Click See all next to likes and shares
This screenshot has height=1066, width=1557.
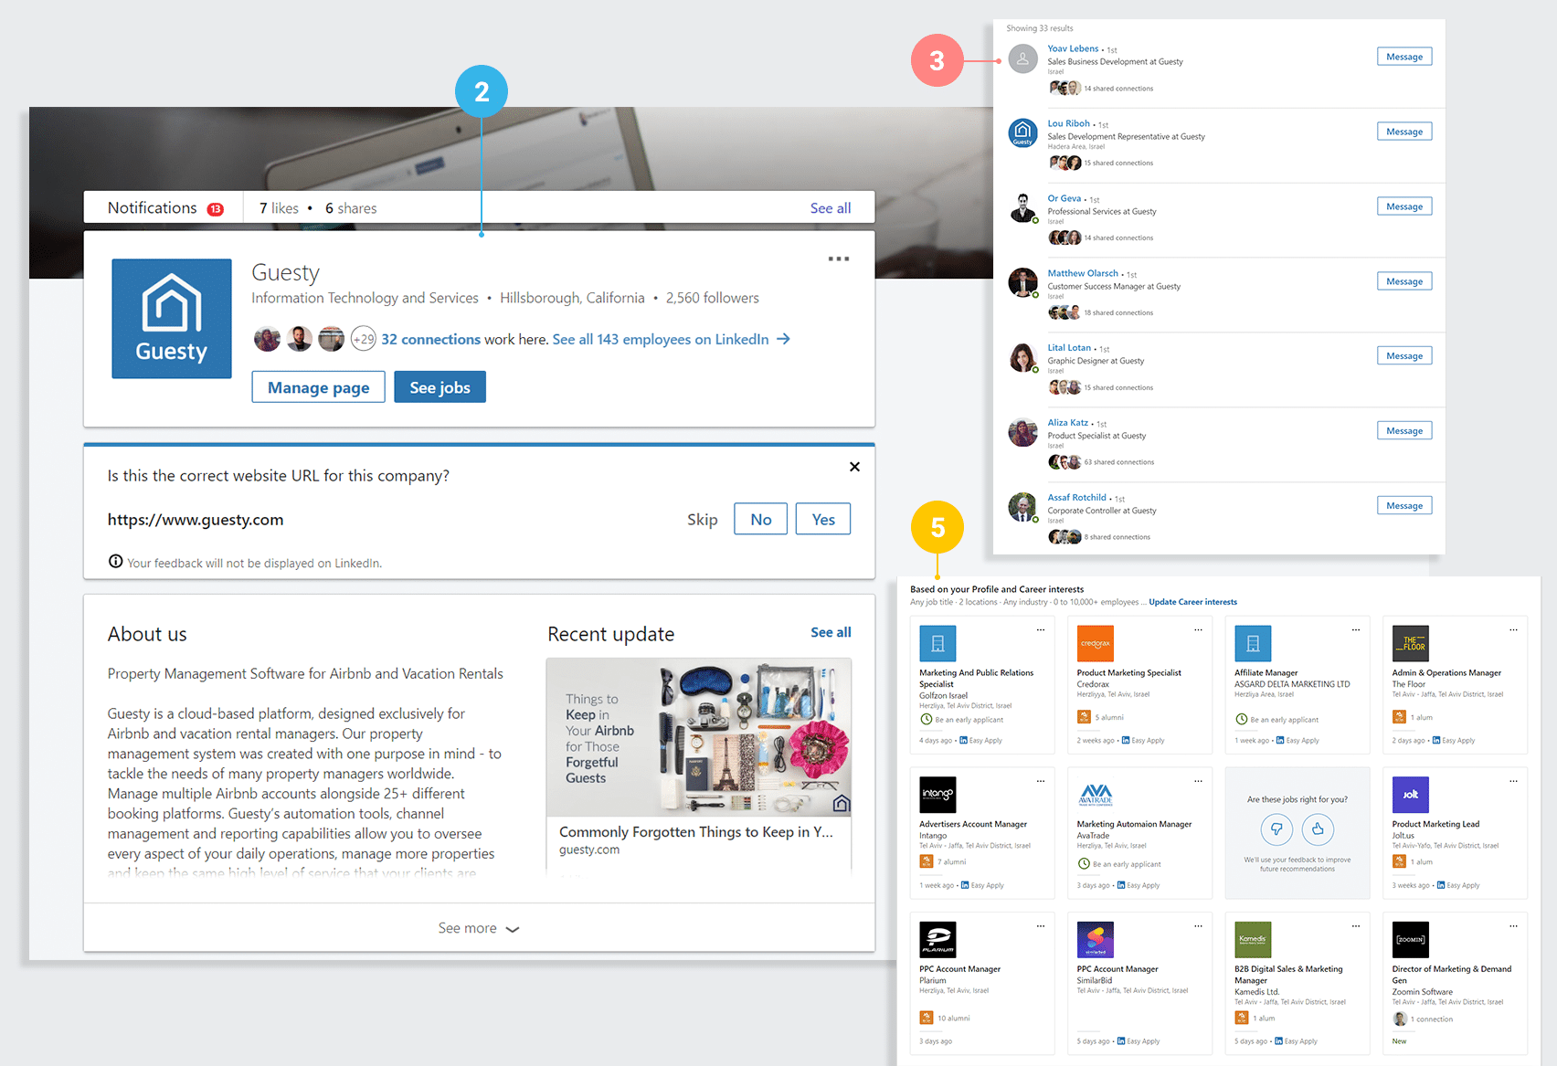830,208
